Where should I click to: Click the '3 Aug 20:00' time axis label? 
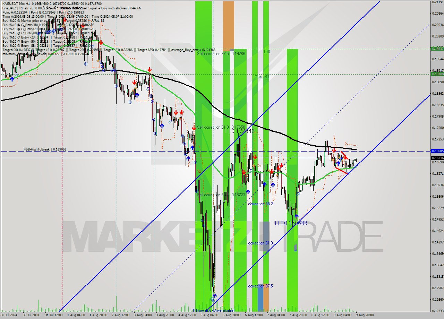165,315
